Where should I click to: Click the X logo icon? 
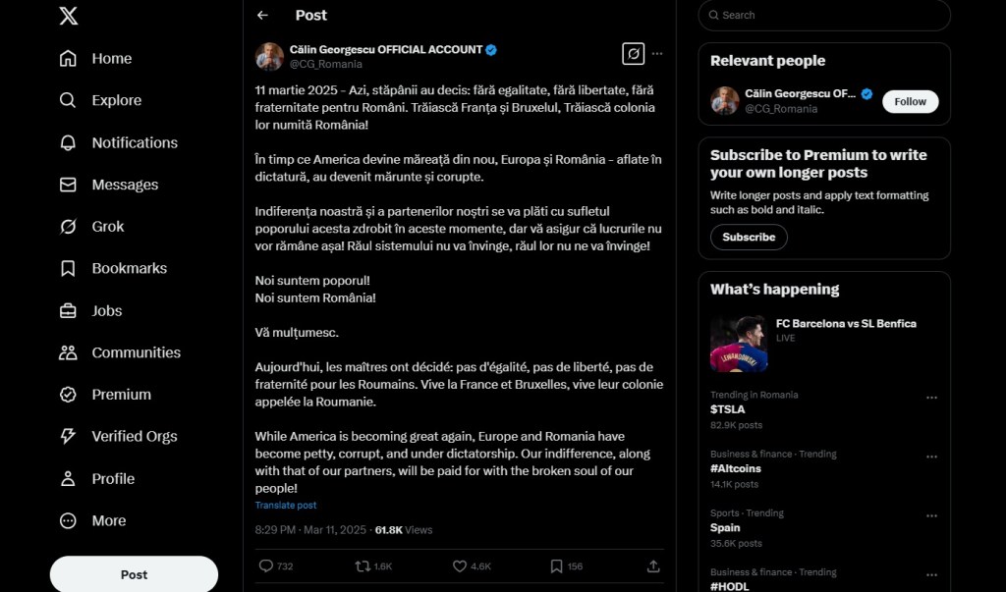pos(68,16)
